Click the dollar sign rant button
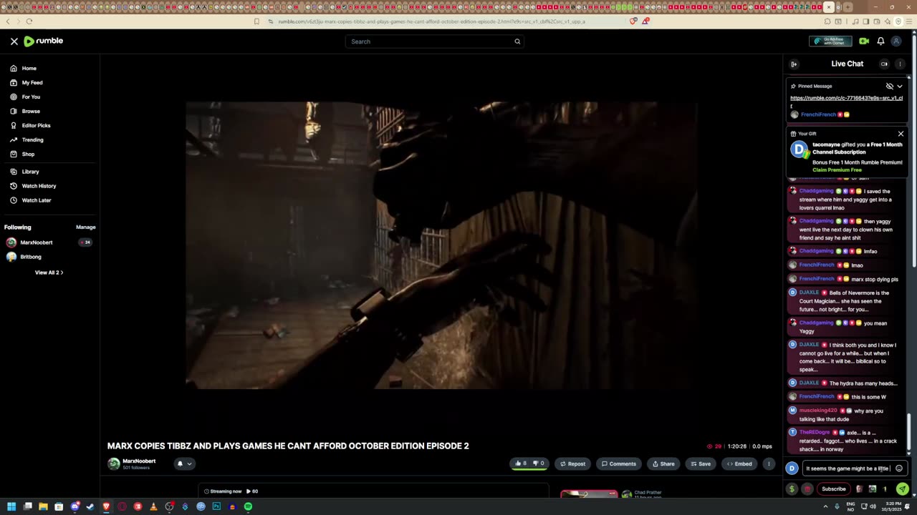Image resolution: width=917 pixels, height=515 pixels. (x=792, y=489)
